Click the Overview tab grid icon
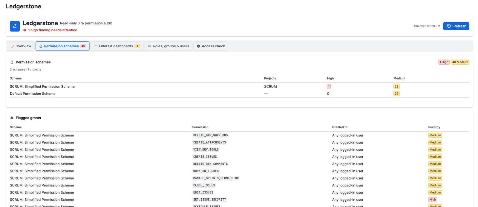This screenshot has height=207, width=478. [12, 46]
